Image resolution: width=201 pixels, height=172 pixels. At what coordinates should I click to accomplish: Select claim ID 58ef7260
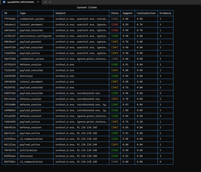pos(10,59)
